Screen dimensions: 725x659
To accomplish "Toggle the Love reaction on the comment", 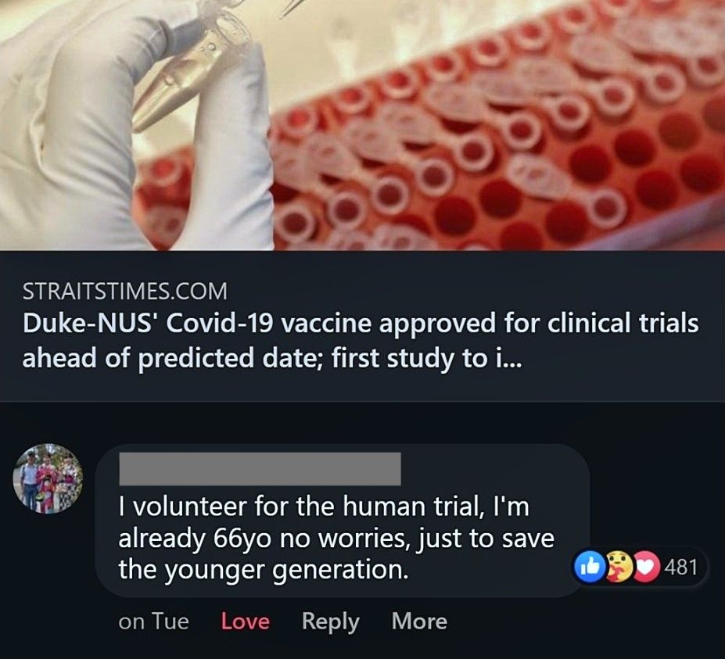I will [246, 621].
